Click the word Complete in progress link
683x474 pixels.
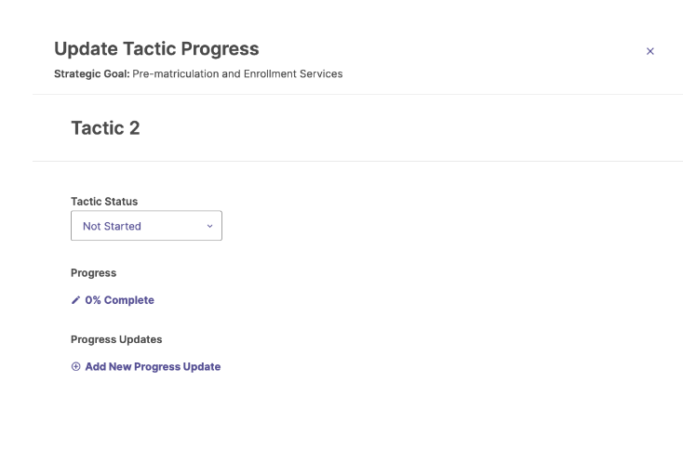[129, 300]
